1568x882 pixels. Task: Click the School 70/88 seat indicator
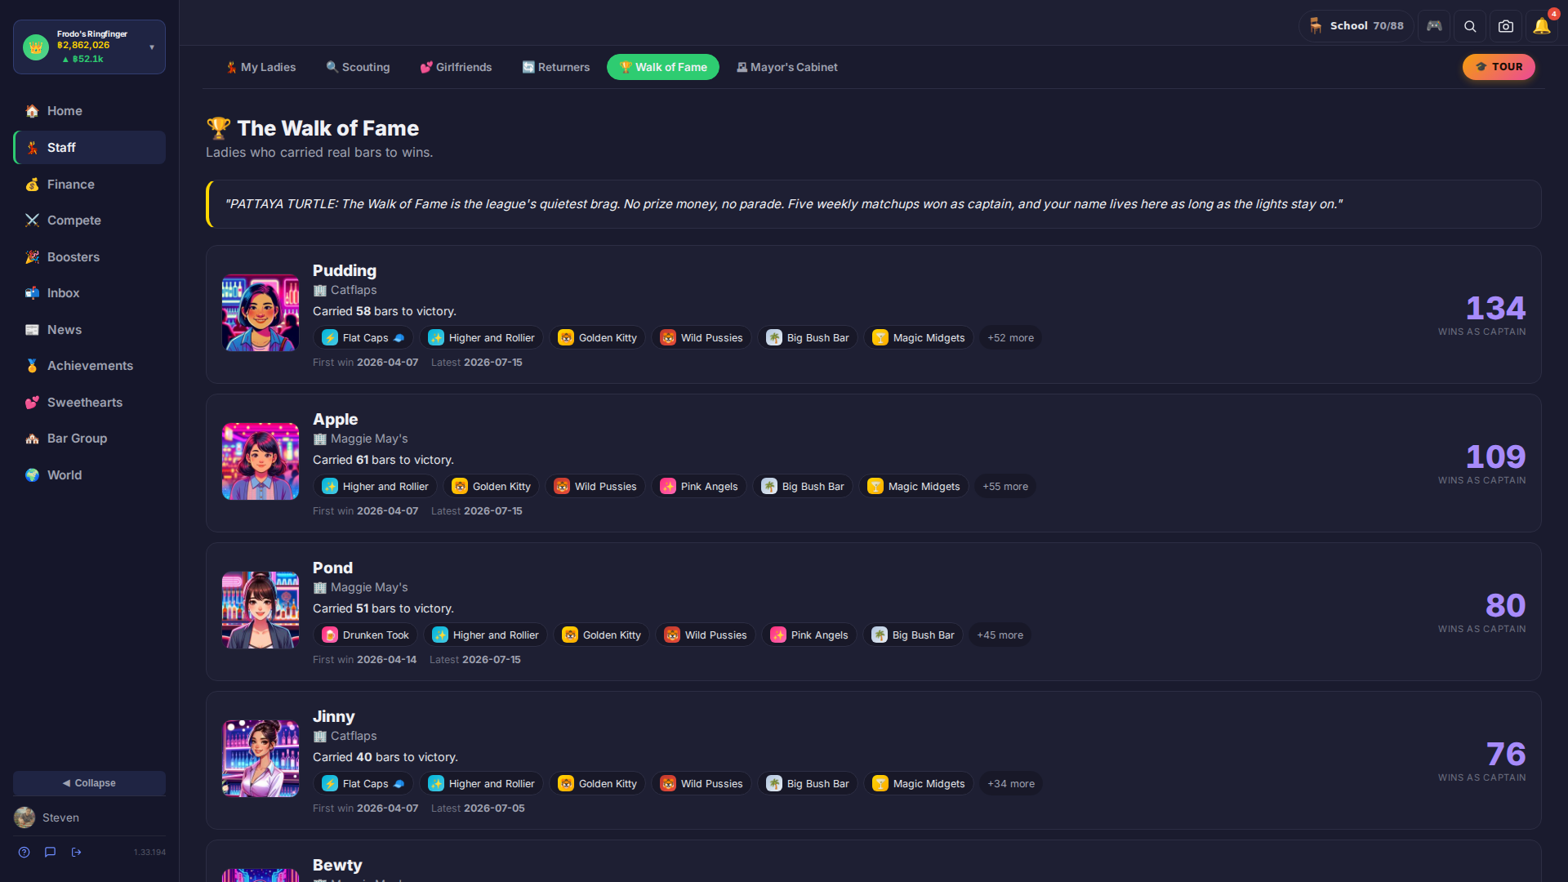[x=1356, y=26]
